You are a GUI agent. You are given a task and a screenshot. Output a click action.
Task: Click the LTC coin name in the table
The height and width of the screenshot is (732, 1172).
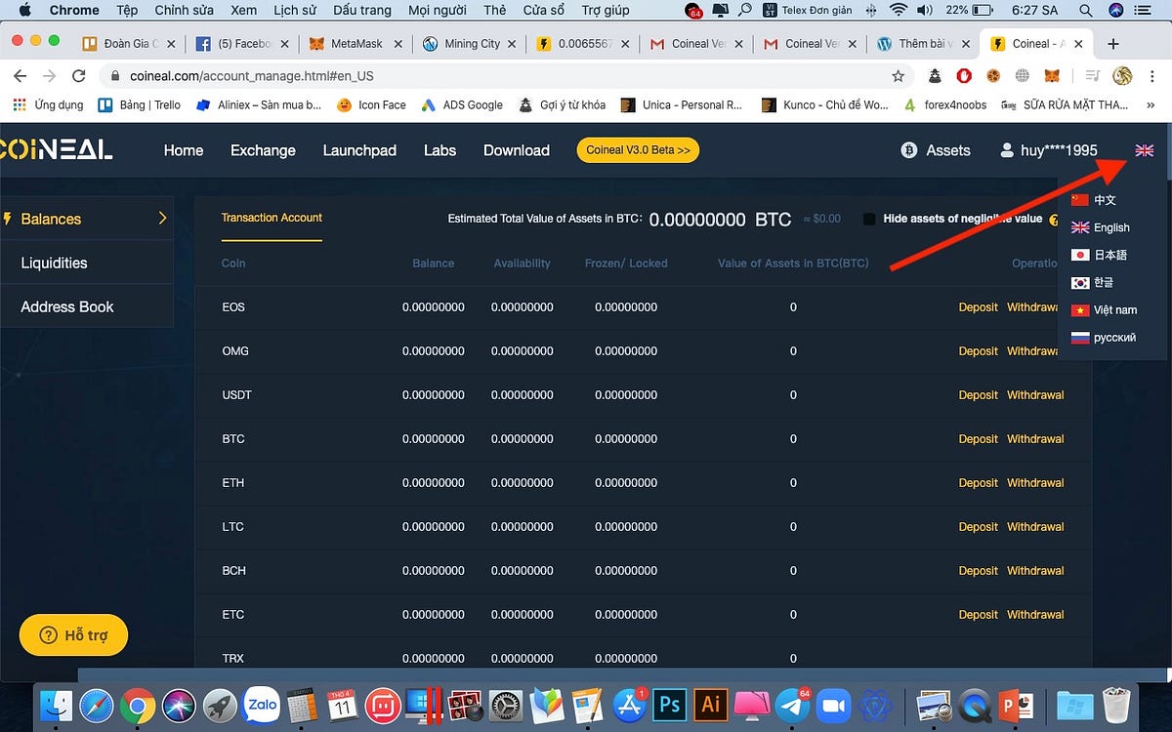tap(232, 527)
